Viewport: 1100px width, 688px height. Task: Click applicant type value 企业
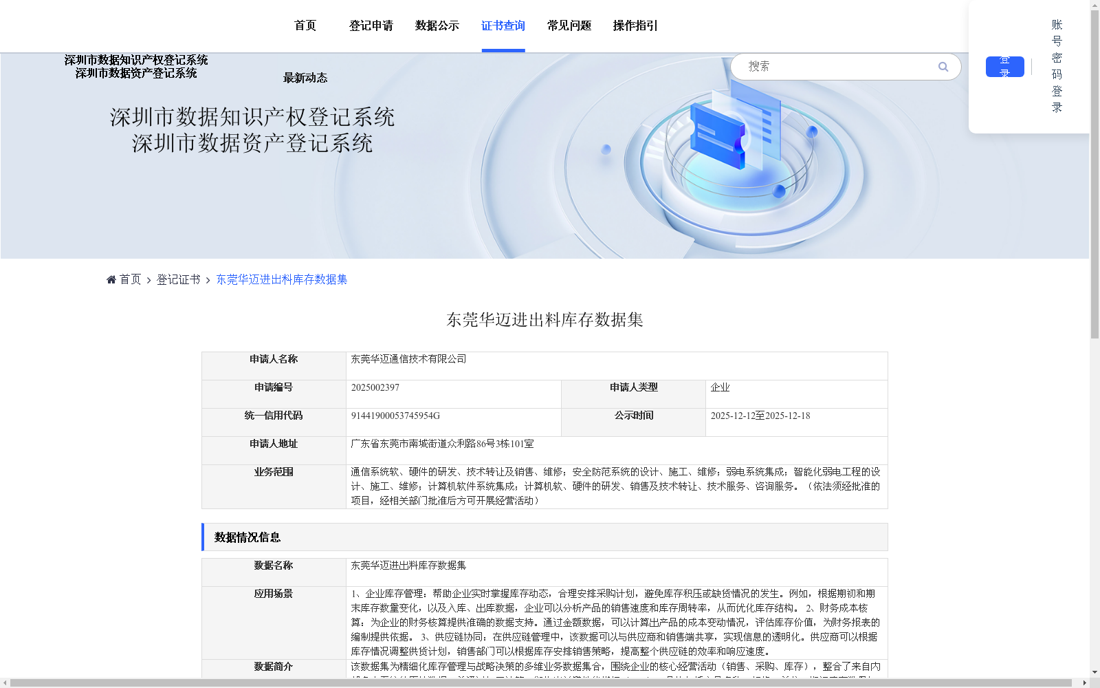coord(720,387)
